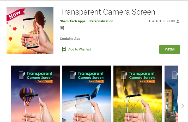
Task: Click the person icon beside rating count
Action: (x=178, y=21)
